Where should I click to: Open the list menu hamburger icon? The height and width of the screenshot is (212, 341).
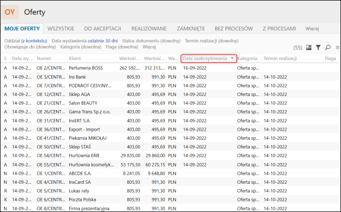tap(337, 47)
